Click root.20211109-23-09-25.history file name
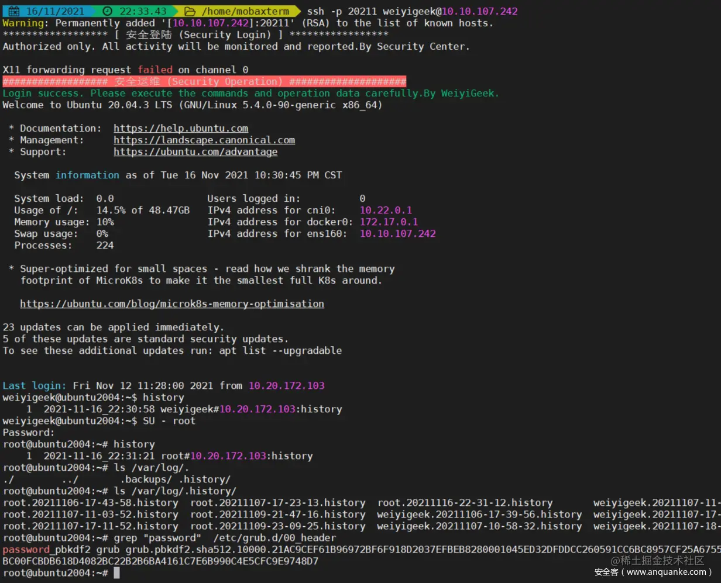Image resolution: width=721 pixels, height=583 pixels. (x=277, y=526)
